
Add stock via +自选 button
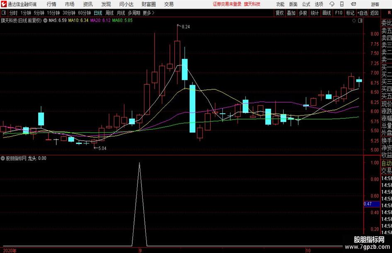click(362, 13)
